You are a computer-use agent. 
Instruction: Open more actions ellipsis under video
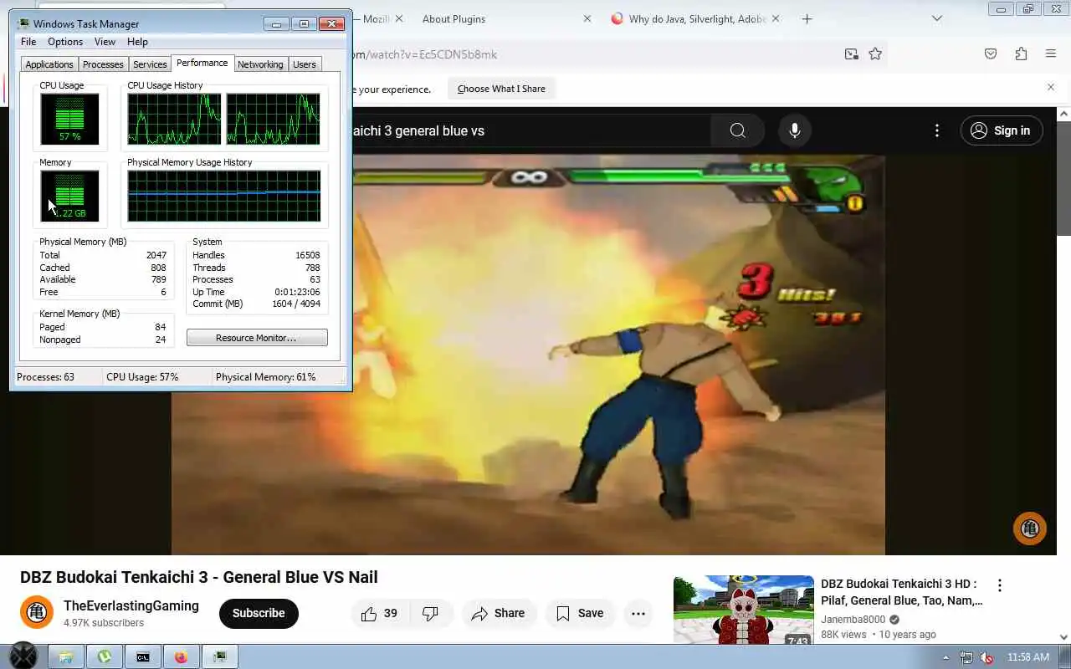coord(638,613)
